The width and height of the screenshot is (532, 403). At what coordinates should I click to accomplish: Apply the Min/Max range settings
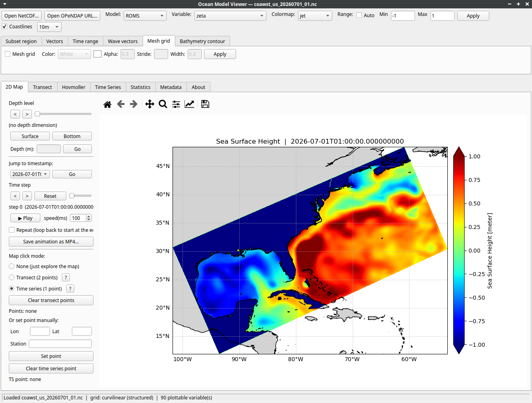(x=473, y=16)
